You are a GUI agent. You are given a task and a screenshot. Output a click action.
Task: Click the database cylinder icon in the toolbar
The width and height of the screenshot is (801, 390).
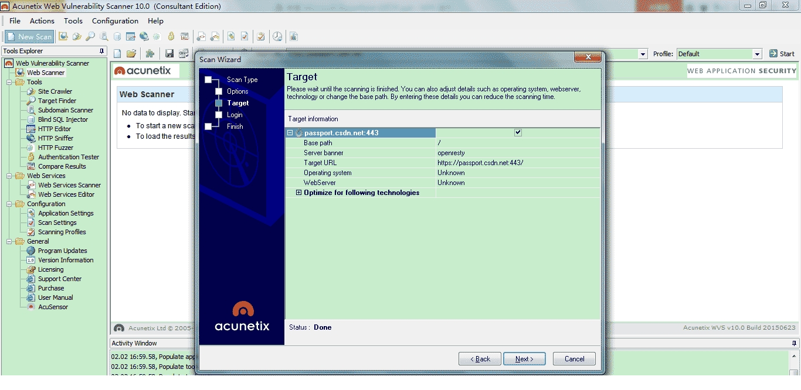(x=117, y=36)
